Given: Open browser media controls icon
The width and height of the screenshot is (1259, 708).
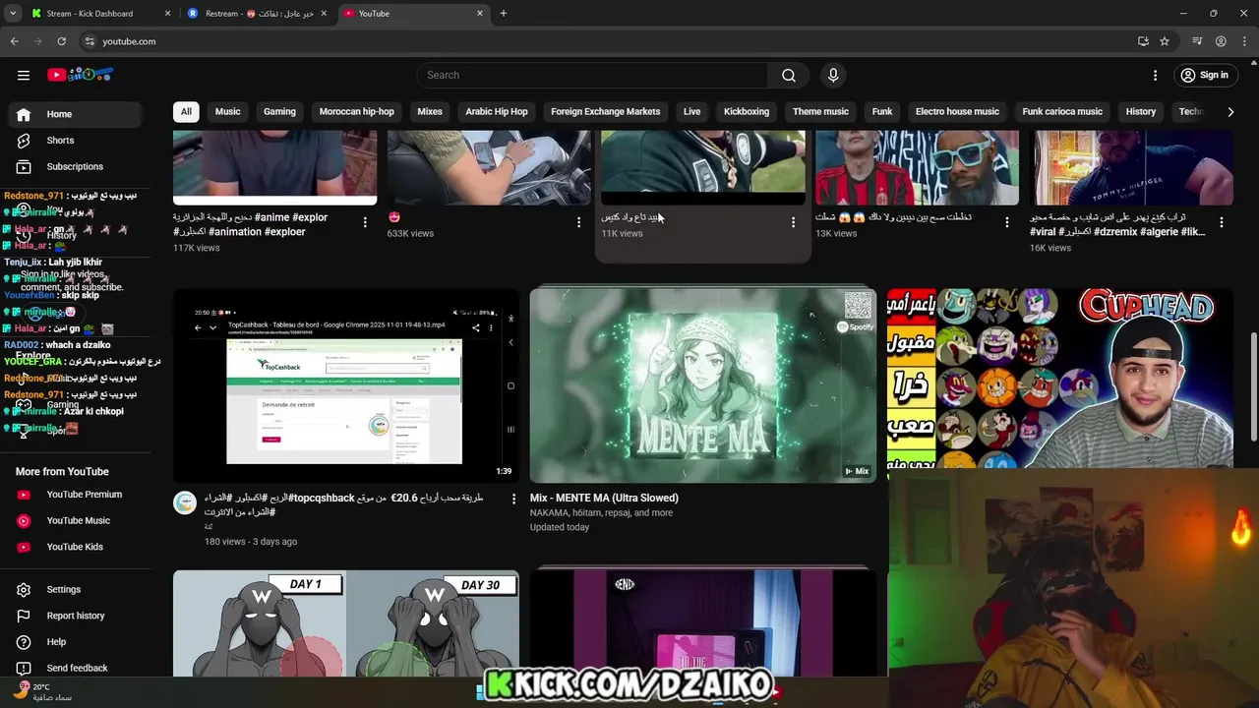Looking at the screenshot, I should click(x=1197, y=41).
